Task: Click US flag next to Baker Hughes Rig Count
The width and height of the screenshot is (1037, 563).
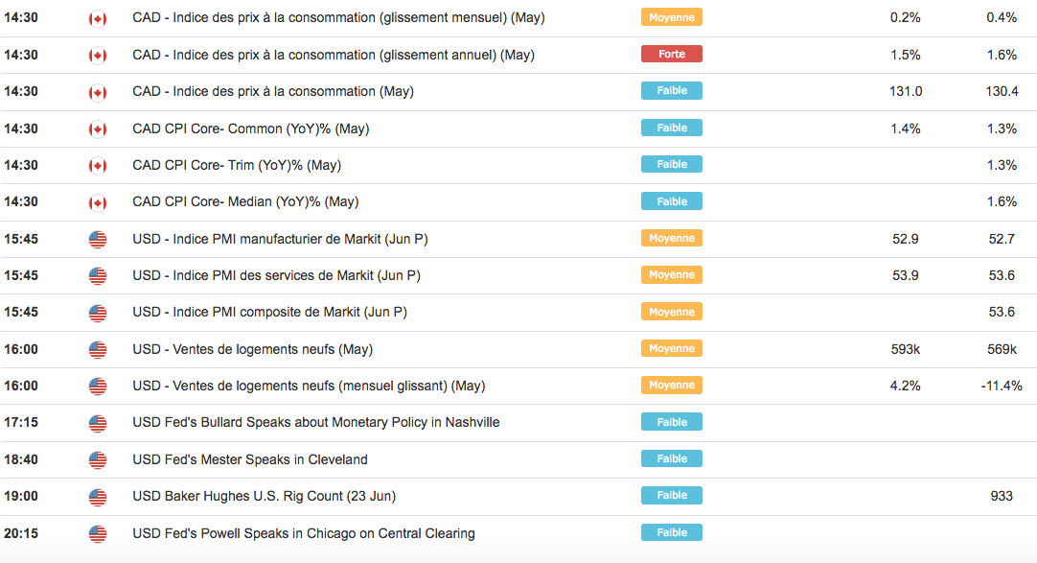Action: click(97, 497)
